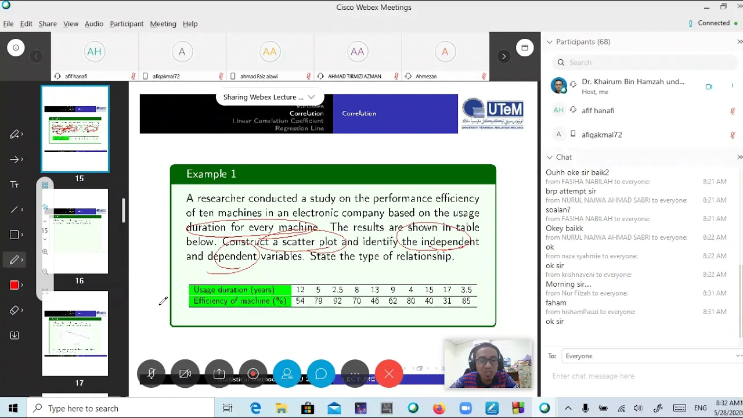Expand host row chevron in Participants
The width and height of the screenshot is (743, 418).
pos(732,86)
